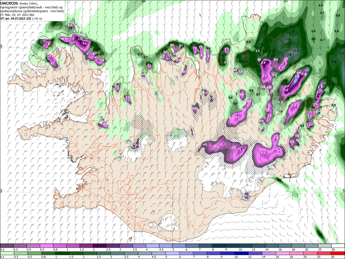Viewport: 345px width, 259px height.
Task: Click the '5.4' snowfall value
Action: pyautogui.click(x=297, y=77)
